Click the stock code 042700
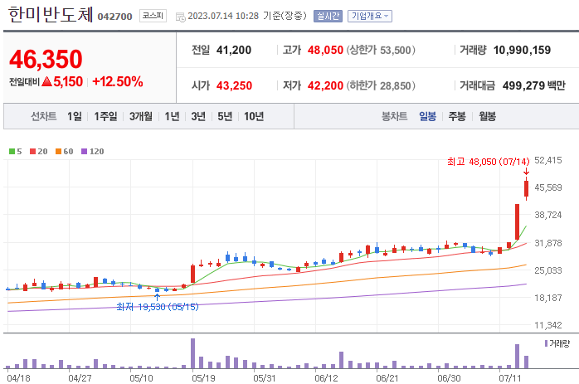The image size is (579, 384). (114, 17)
